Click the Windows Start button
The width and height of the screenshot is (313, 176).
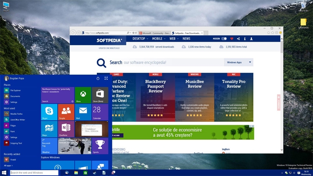[x=4, y=173]
